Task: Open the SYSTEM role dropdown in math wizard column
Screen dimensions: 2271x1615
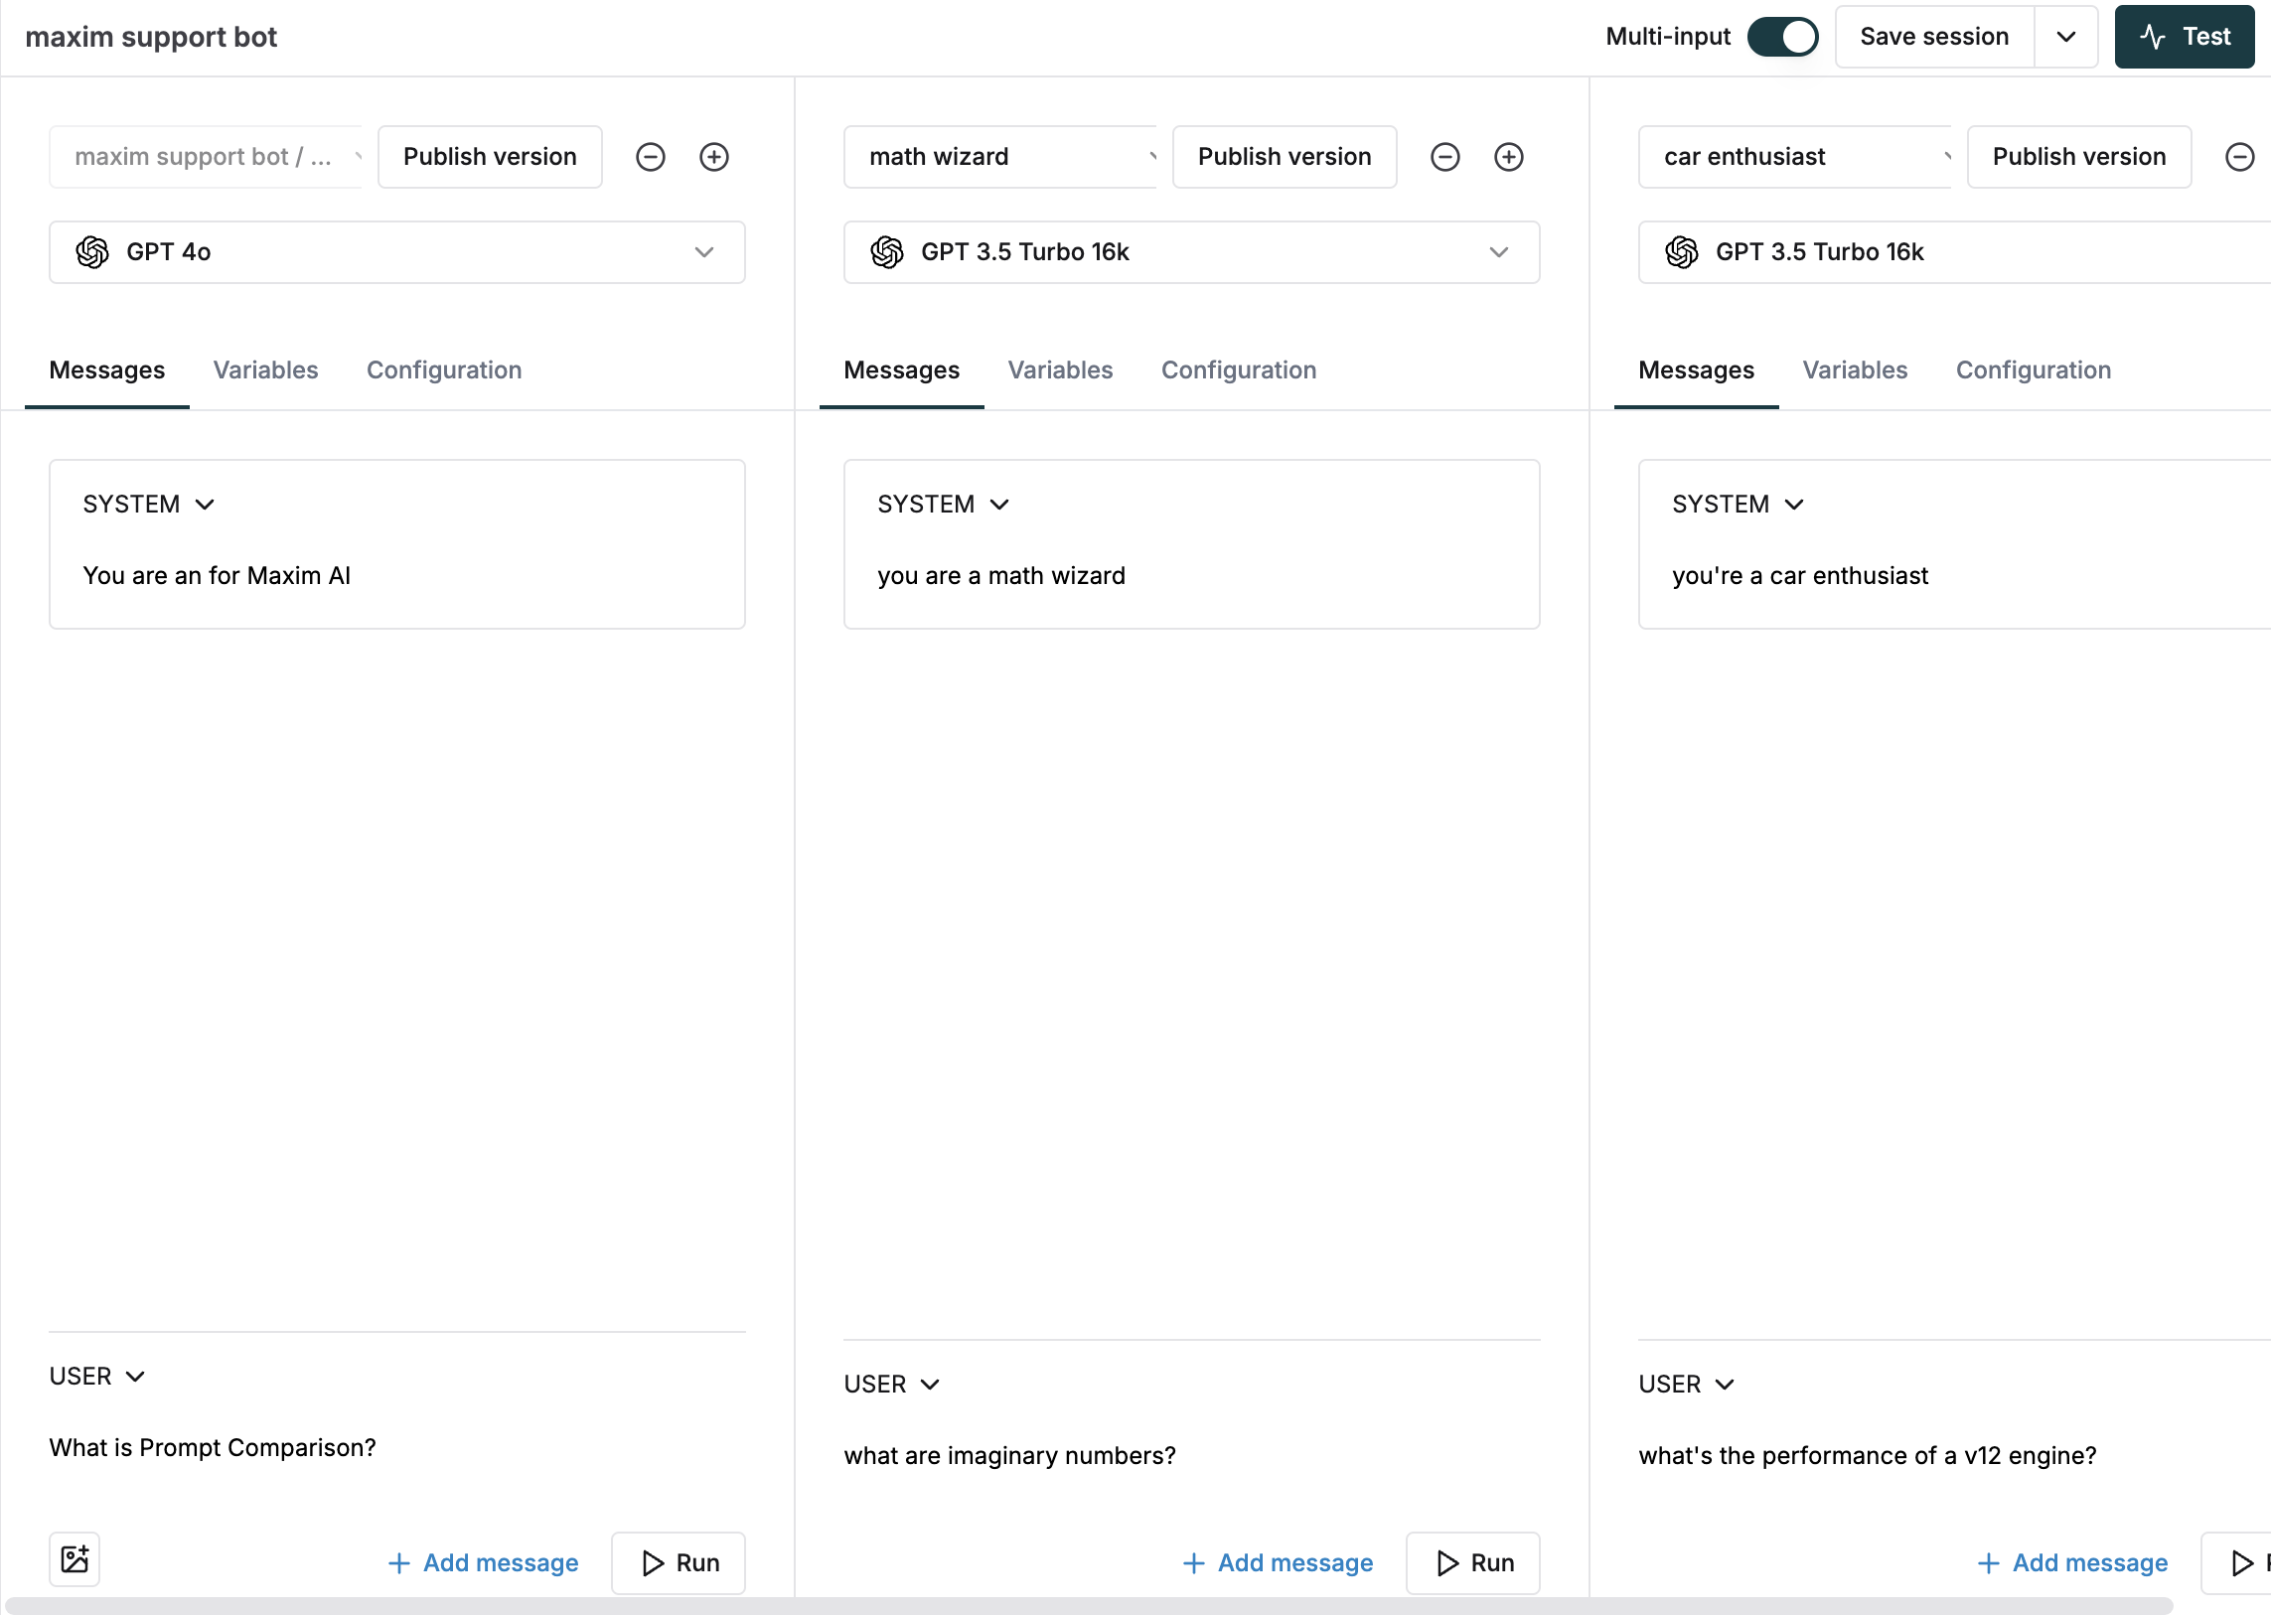Action: [999, 504]
